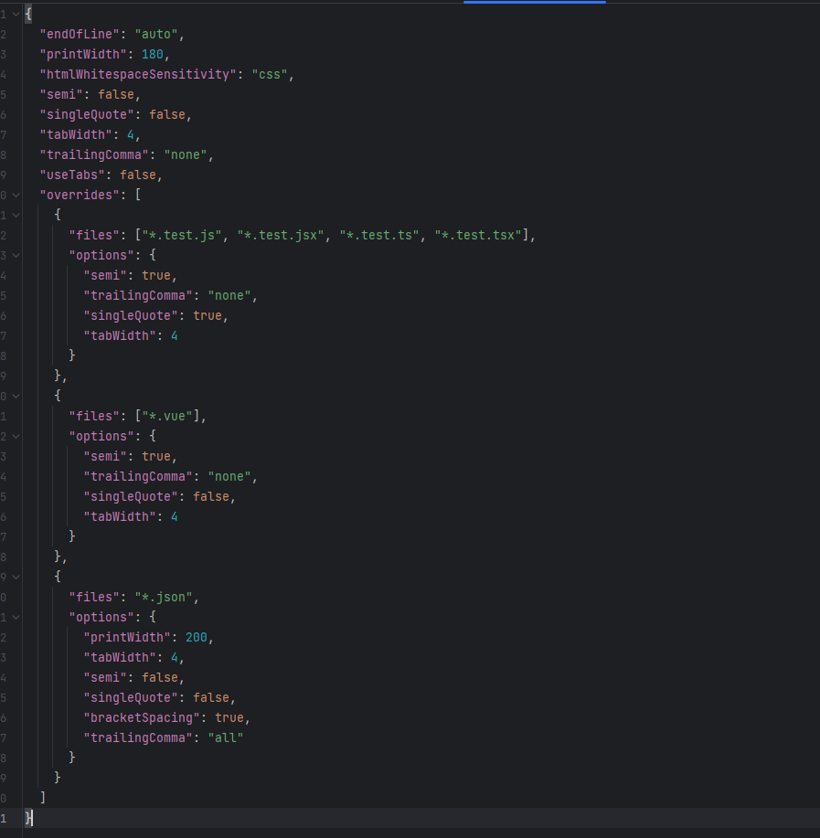The height and width of the screenshot is (838, 820).
Task: Click the "*.test.js" glob string
Action: coord(182,235)
